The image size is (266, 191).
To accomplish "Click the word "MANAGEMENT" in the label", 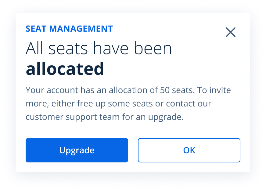I will tap(81, 29).
